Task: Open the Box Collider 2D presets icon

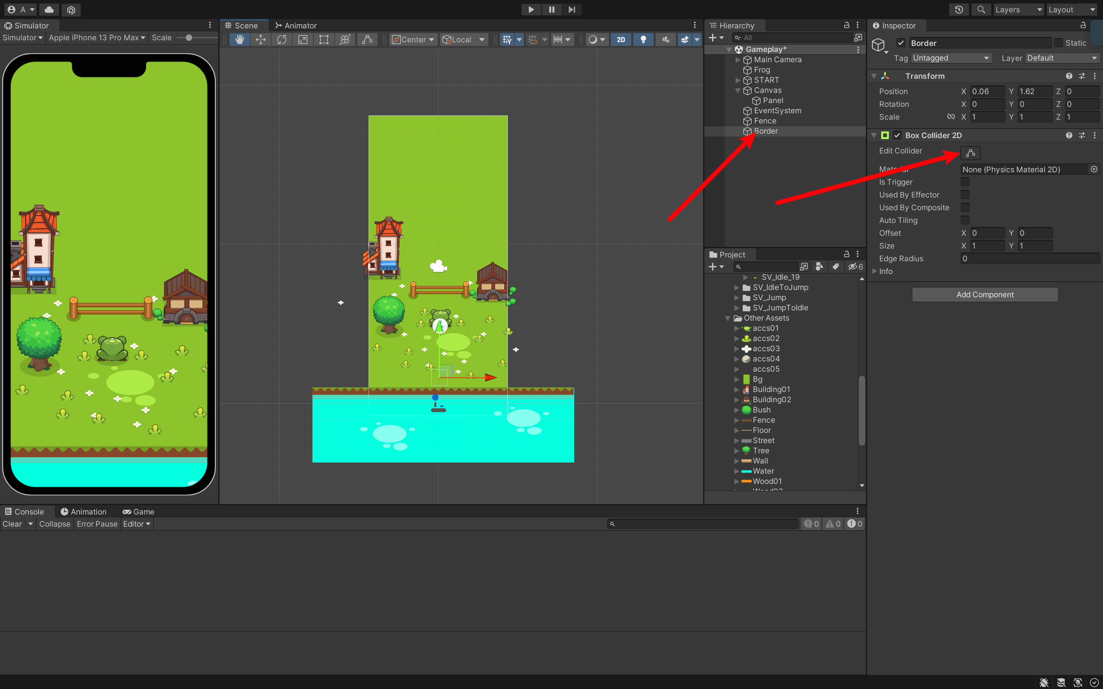Action: [1082, 135]
